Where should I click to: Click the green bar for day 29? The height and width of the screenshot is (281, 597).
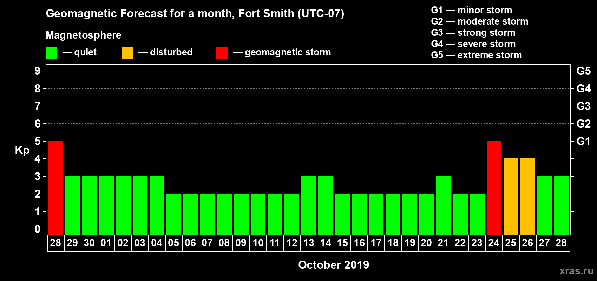point(73,205)
